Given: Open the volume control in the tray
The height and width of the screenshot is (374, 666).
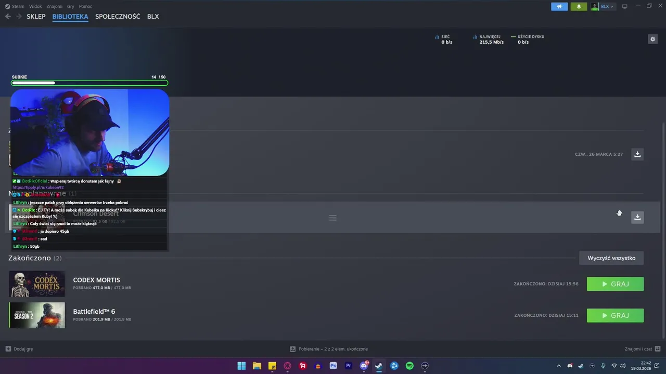Looking at the screenshot, I should pyautogui.click(x=622, y=366).
